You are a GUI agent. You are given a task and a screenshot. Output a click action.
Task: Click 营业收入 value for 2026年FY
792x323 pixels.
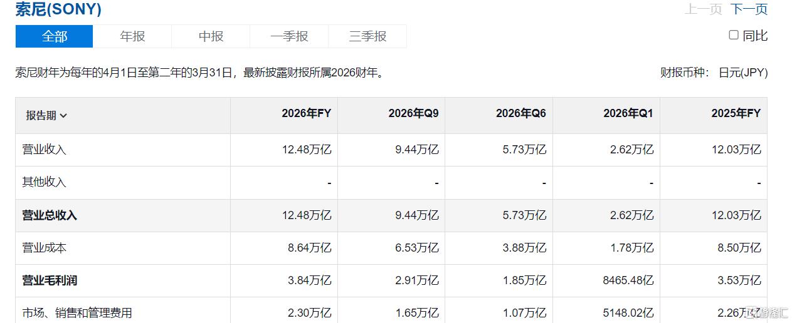(x=307, y=150)
